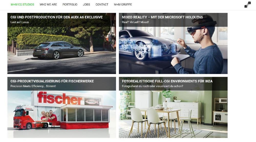This screenshot has height=142, width=256.
Task: Click the Fischer fish logo sign
Action: tap(92, 102)
